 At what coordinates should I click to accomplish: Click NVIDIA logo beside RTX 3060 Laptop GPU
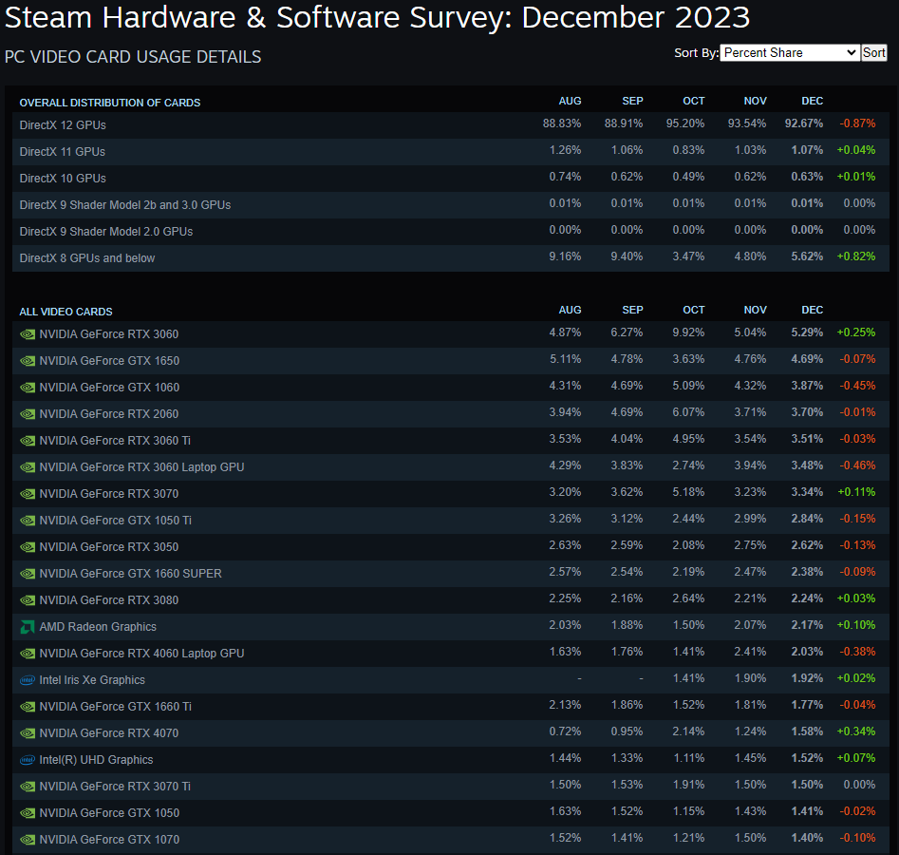(28, 467)
